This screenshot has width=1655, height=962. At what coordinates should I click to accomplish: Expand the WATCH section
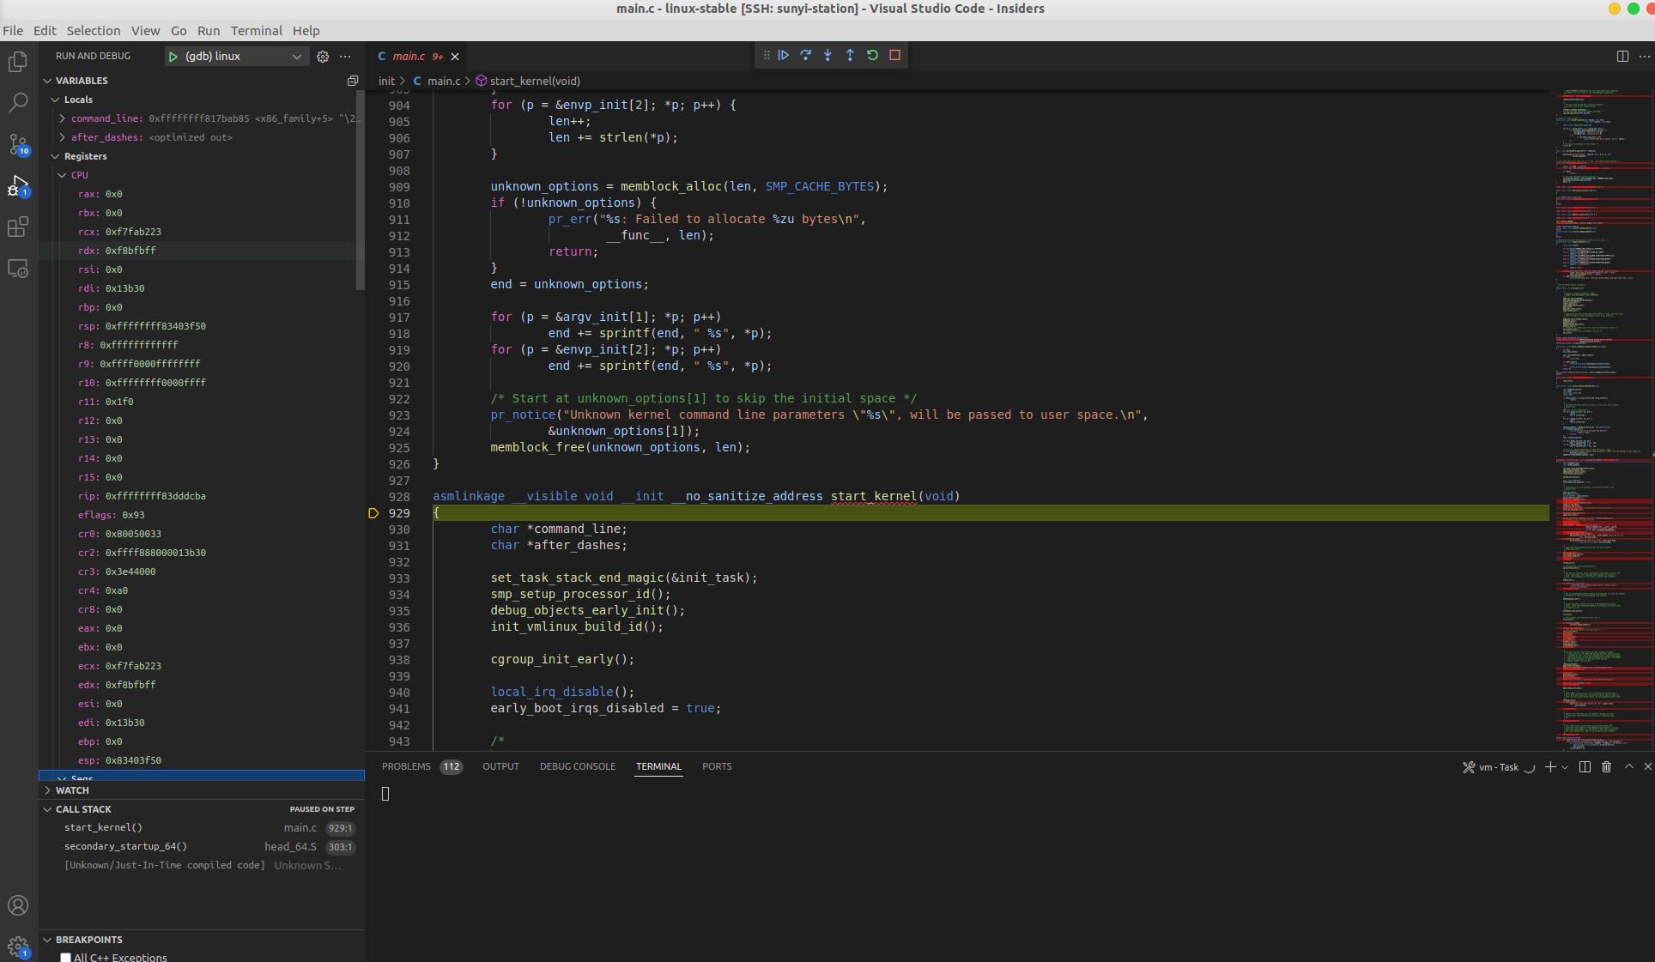pyautogui.click(x=72, y=790)
